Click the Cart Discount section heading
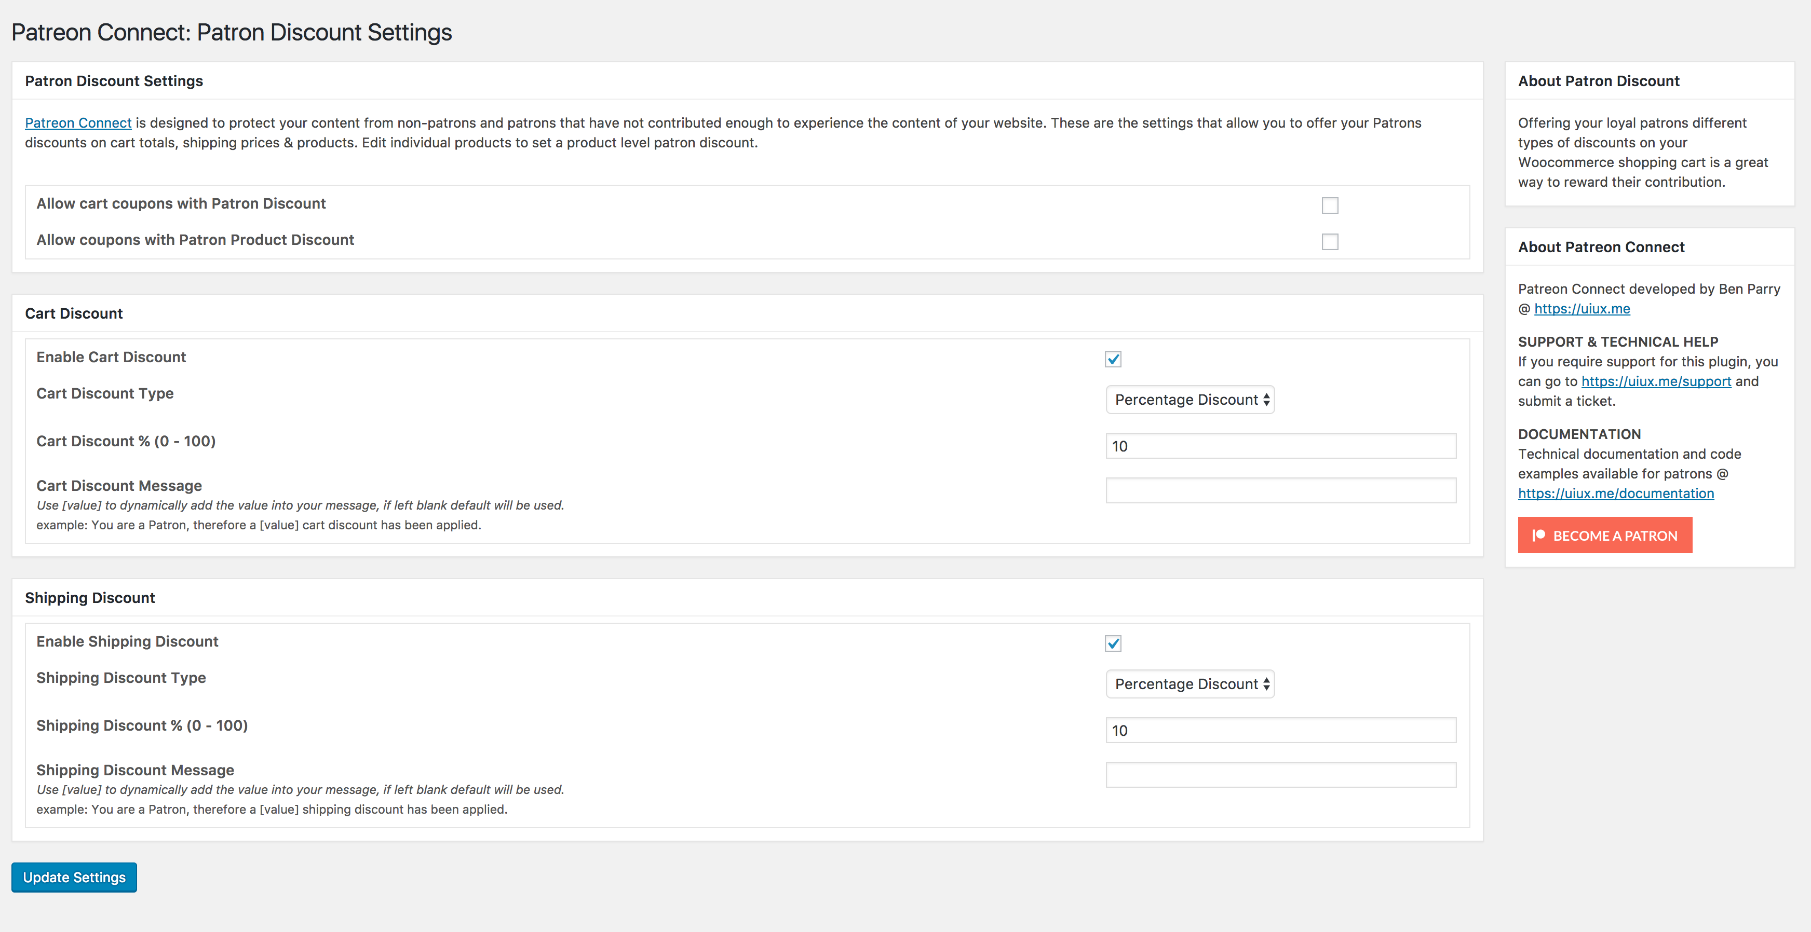This screenshot has height=932, width=1811. click(x=74, y=313)
